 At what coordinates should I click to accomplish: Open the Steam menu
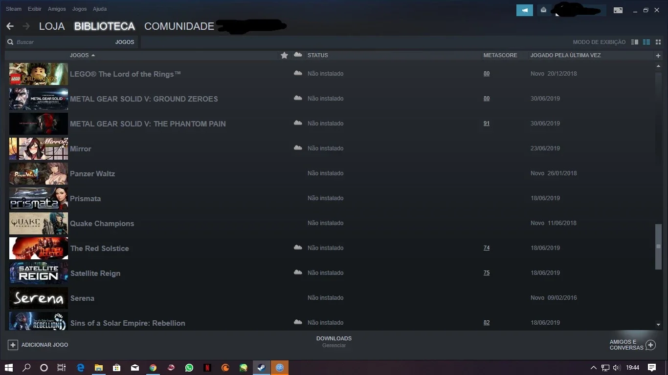tap(14, 9)
